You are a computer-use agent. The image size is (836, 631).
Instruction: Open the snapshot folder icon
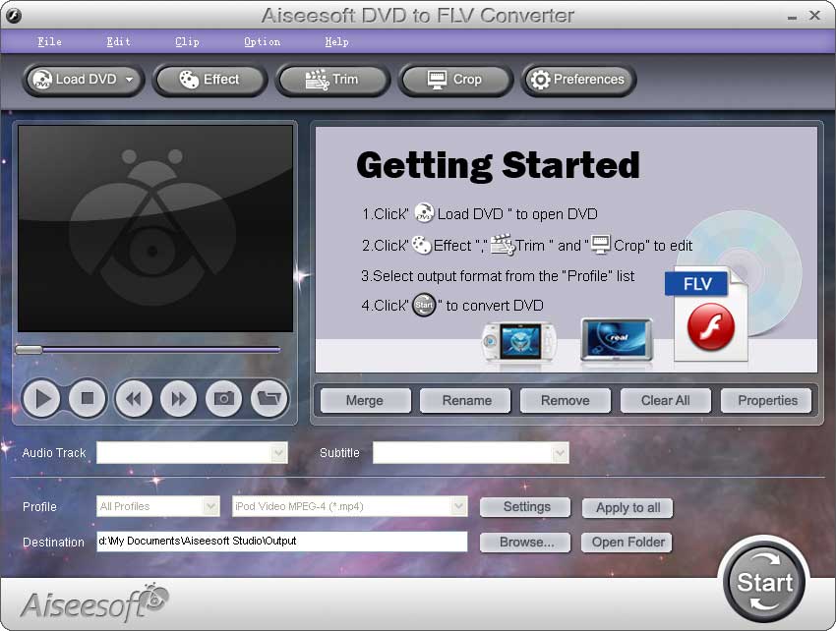[x=269, y=399]
